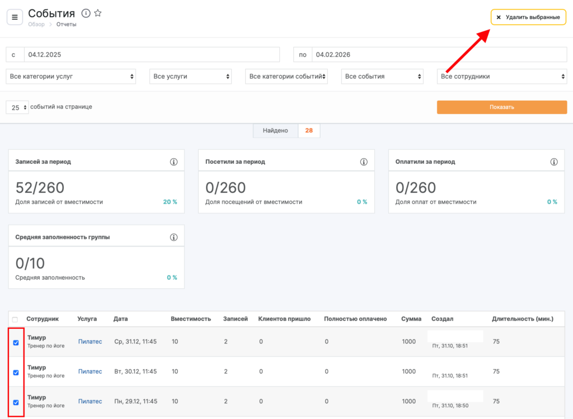This screenshot has width=573, height=419.
Task: Go to Обзор in the breadcrumb
Action: coord(36,25)
